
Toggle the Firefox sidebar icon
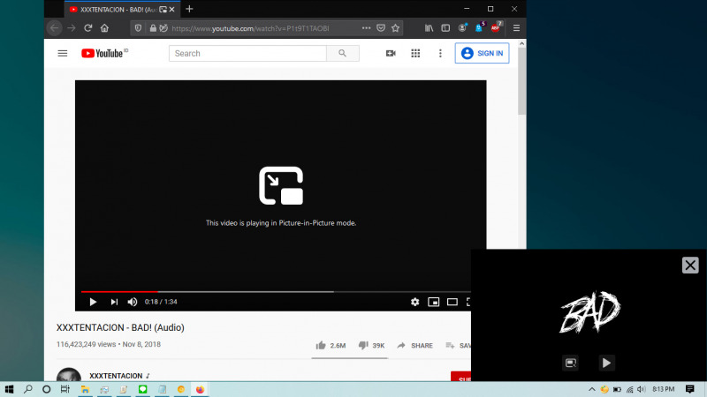(x=445, y=28)
